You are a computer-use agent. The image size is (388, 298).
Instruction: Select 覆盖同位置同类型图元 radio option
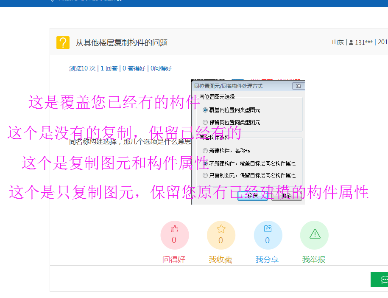(x=205, y=110)
